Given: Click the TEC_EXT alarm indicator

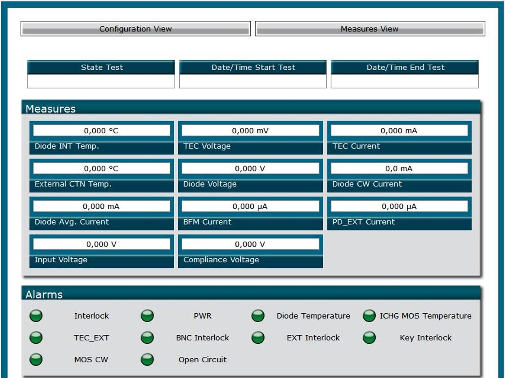Looking at the screenshot, I should (36, 337).
